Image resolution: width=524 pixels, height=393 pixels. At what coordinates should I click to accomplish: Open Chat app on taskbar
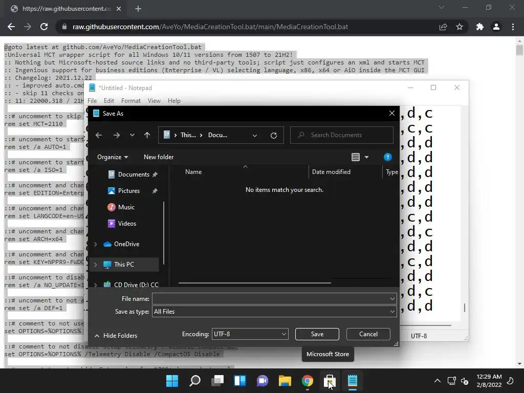(263, 381)
